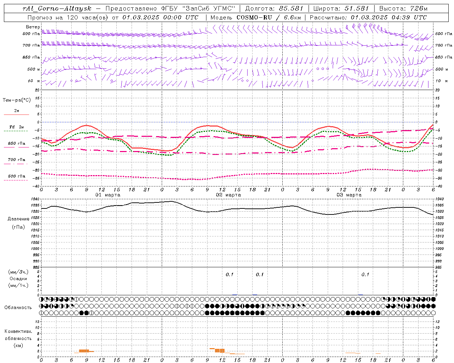Select the 'Предоставлено ФГБУ ЗапСиб УГМС' header text

[x=171, y=9]
